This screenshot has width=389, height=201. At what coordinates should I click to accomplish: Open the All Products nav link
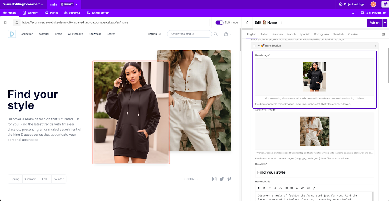click(x=76, y=34)
